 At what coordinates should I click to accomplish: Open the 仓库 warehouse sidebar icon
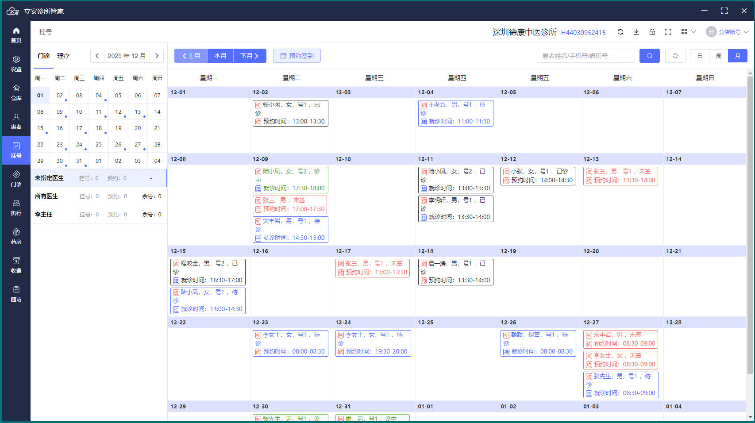[16, 92]
